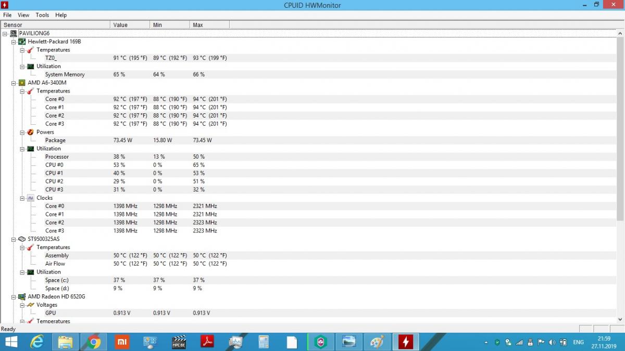
Task: Select the System Memory row
Action: pyautogui.click(x=308, y=74)
